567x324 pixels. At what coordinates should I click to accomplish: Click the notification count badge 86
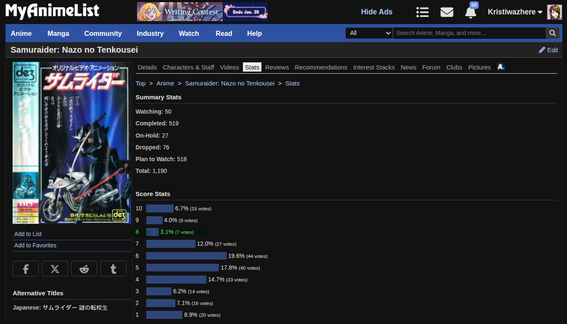[474, 5]
